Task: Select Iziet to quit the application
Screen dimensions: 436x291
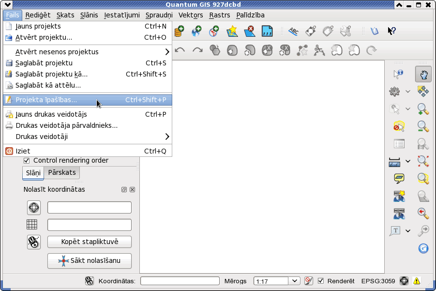Action: [x=88, y=151]
